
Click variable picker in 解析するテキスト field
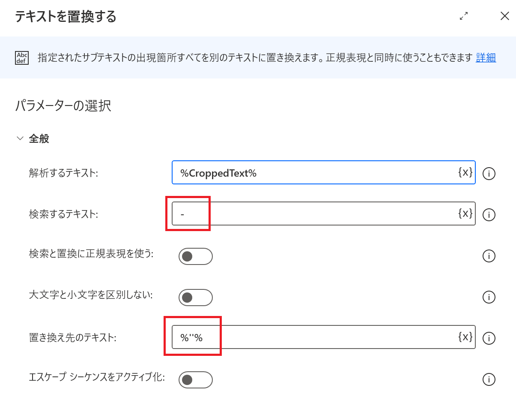[465, 172]
